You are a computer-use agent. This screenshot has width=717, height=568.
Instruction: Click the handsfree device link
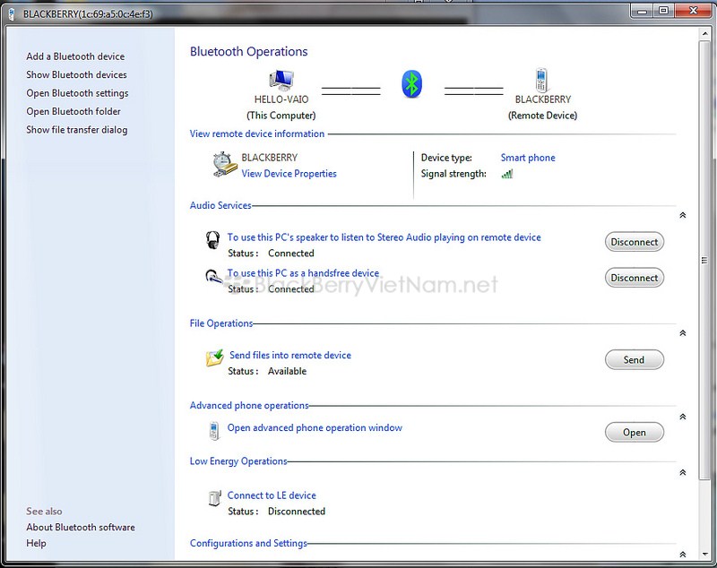click(303, 273)
